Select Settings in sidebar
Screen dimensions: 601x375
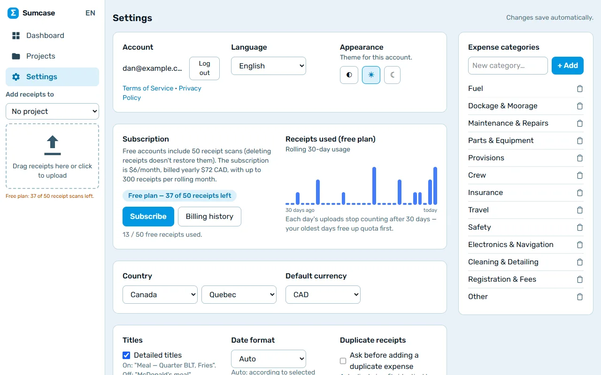[x=53, y=77]
